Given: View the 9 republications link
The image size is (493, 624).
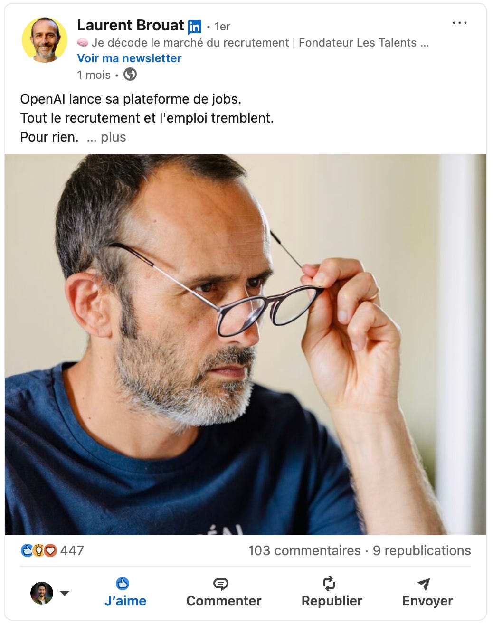Looking at the screenshot, I should [422, 550].
